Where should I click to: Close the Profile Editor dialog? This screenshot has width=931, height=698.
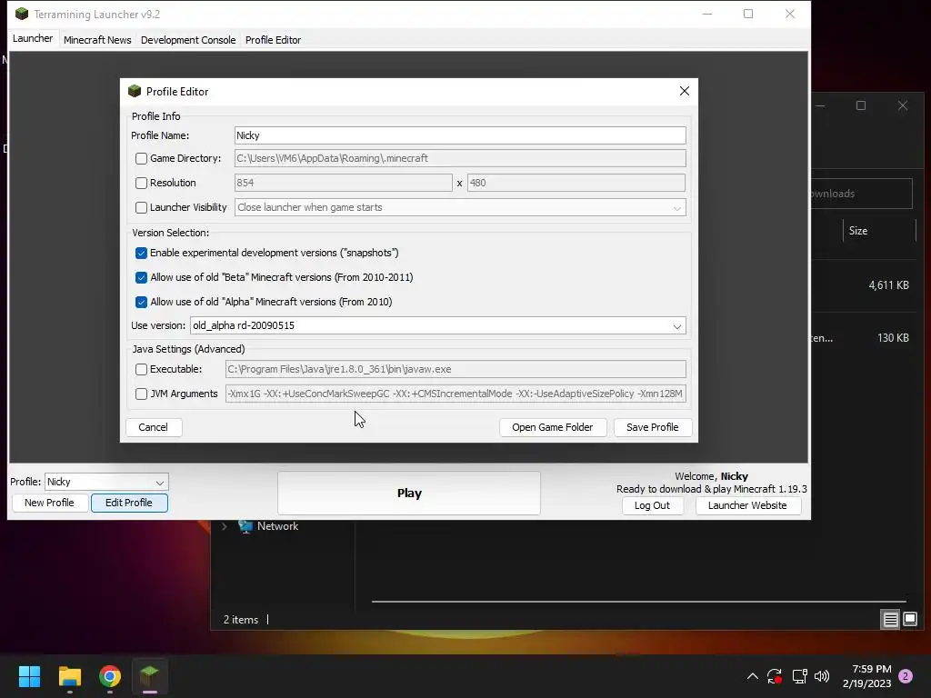[x=684, y=91]
